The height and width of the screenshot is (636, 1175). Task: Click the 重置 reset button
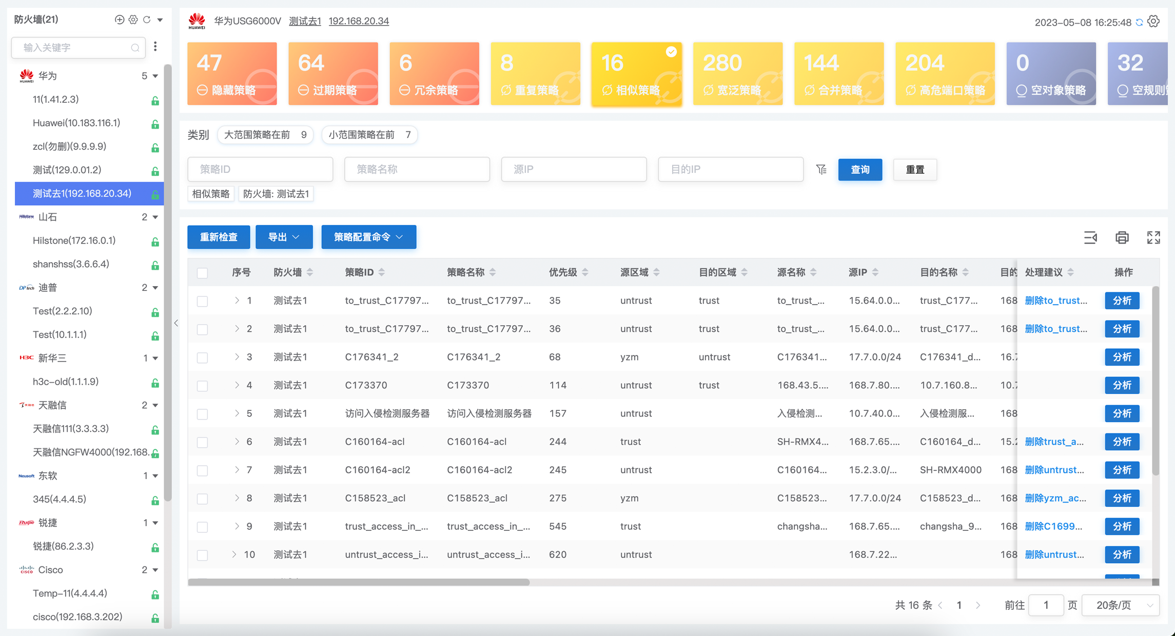point(915,169)
